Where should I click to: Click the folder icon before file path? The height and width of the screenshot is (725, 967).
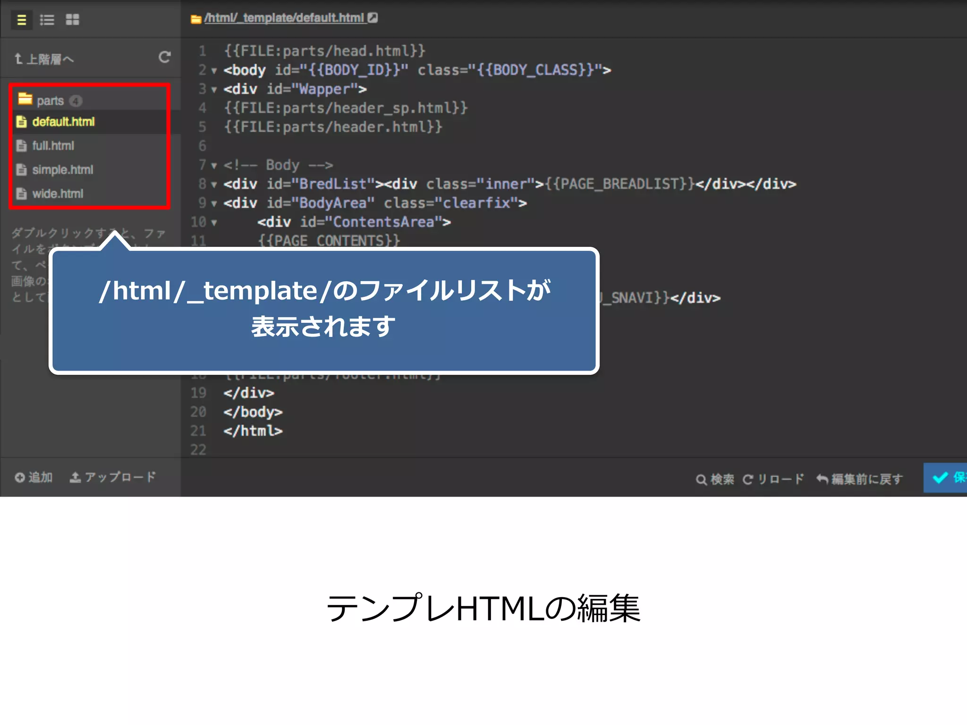point(196,19)
